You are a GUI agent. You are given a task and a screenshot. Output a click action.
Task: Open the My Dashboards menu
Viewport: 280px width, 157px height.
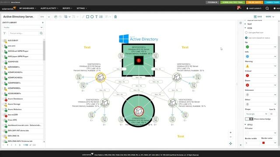click(28, 8)
